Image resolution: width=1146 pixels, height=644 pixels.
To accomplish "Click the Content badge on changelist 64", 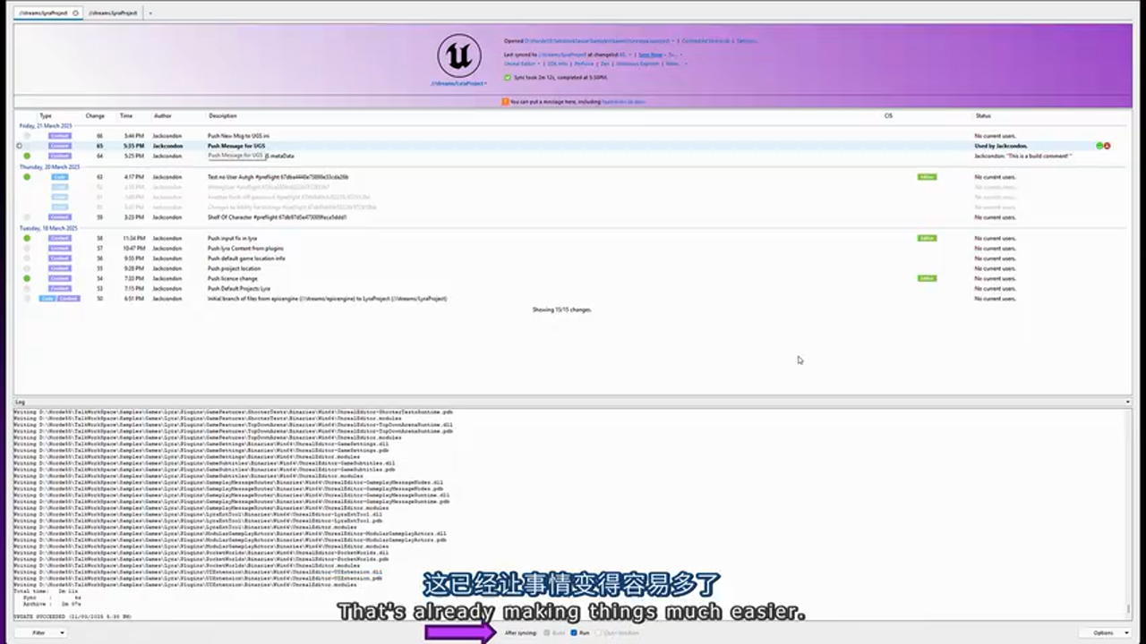I will click(60, 156).
